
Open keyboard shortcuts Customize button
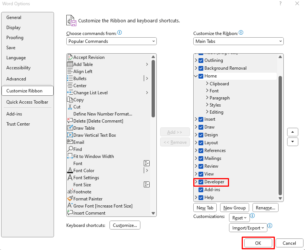pyautogui.click(x=125, y=225)
